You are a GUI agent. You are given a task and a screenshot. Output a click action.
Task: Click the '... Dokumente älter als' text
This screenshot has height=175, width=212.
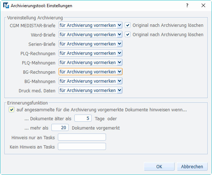coord(48,118)
